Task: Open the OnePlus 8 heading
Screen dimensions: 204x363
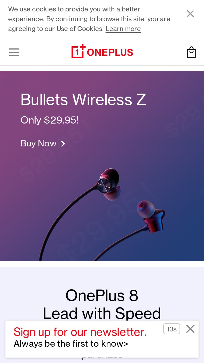Action: 102,296
